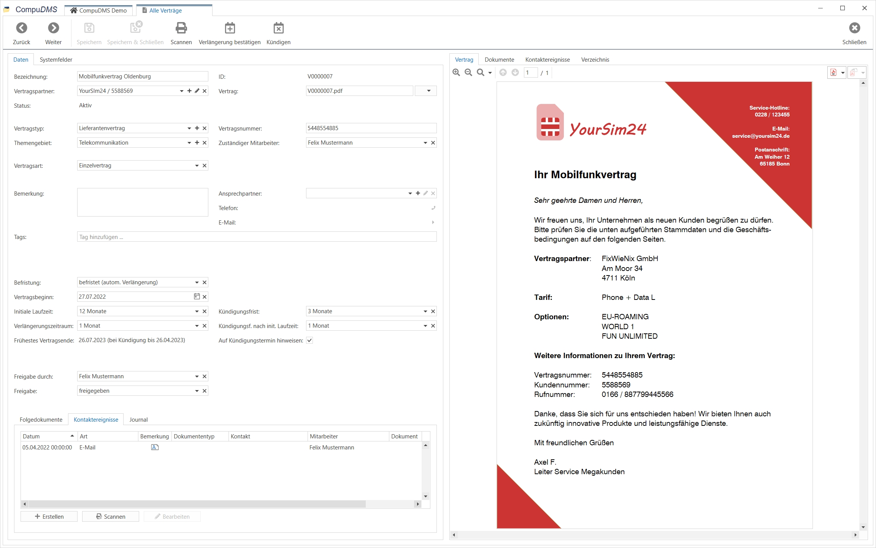Image resolution: width=876 pixels, height=548 pixels.
Task: Zoom out of the contract PDF preview
Action: pos(468,72)
